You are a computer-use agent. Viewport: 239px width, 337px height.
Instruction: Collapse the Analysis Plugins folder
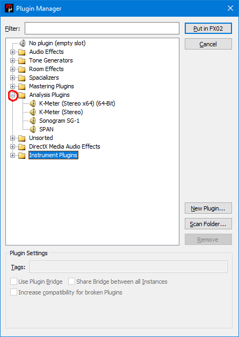point(13,95)
